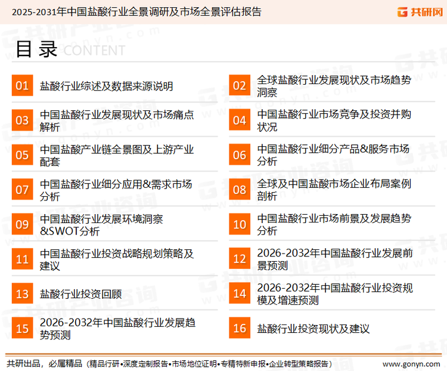Click the orange 02 number box
The image size is (447, 371).
pyautogui.click(x=240, y=85)
